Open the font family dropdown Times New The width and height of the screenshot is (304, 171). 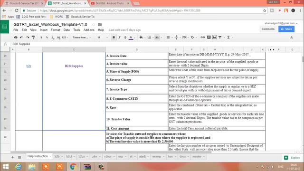point(82,38)
